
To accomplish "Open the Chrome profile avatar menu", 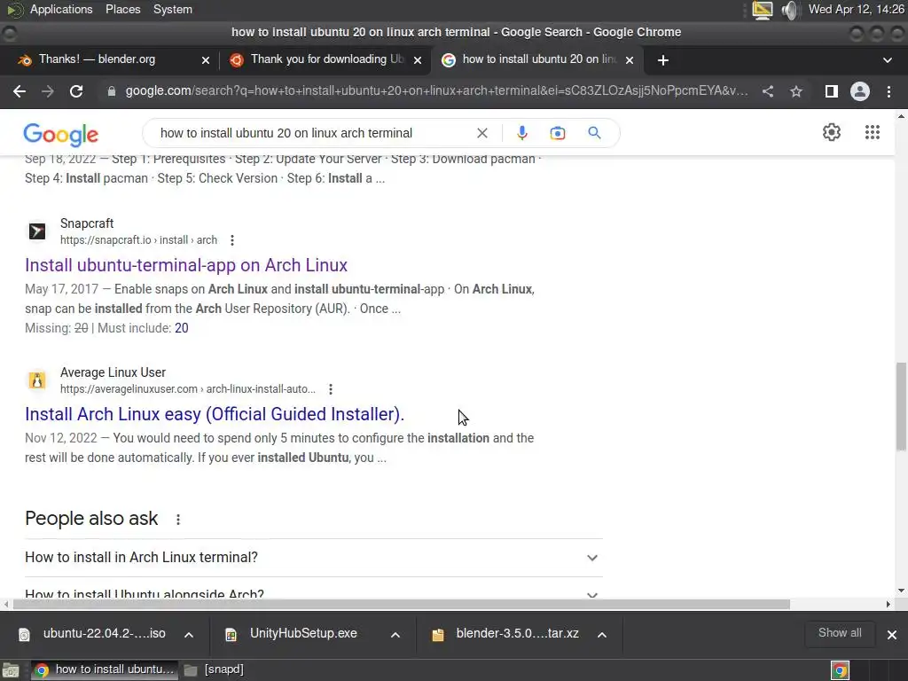I will [860, 91].
